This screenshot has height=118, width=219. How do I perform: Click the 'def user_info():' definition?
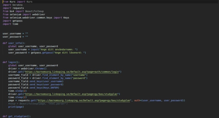pos(14,43)
